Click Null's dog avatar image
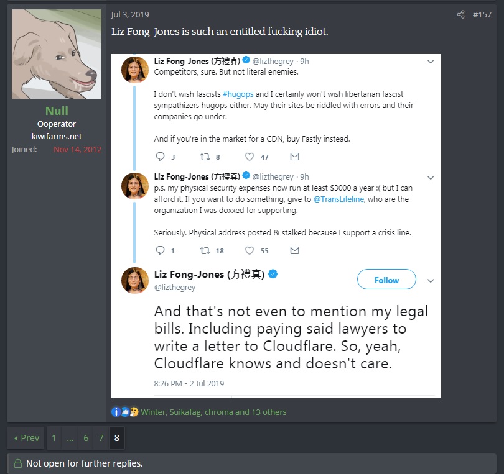 (57, 53)
